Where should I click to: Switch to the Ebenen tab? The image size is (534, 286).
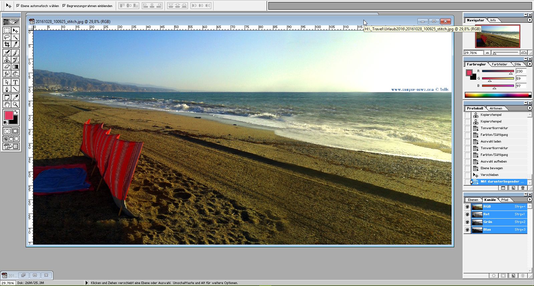tap(473, 200)
